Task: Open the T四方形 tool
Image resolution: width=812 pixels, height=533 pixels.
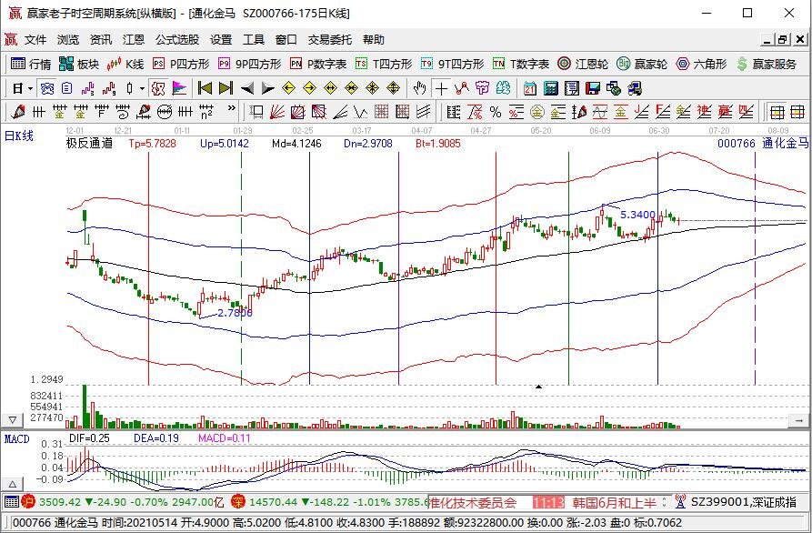Action: point(384,64)
